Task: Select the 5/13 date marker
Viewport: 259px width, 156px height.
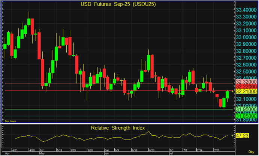Action: tap(59, 150)
